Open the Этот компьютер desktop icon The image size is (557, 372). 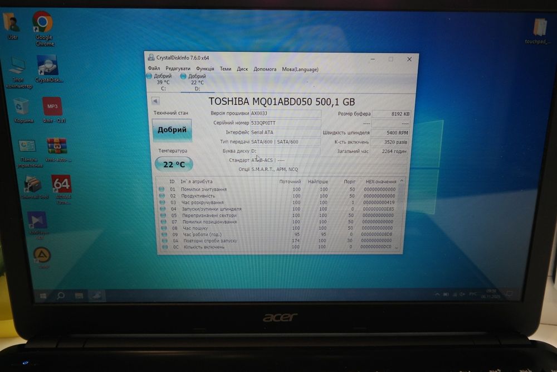(x=18, y=73)
